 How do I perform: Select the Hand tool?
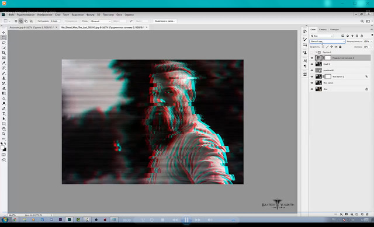(x=4, y=129)
